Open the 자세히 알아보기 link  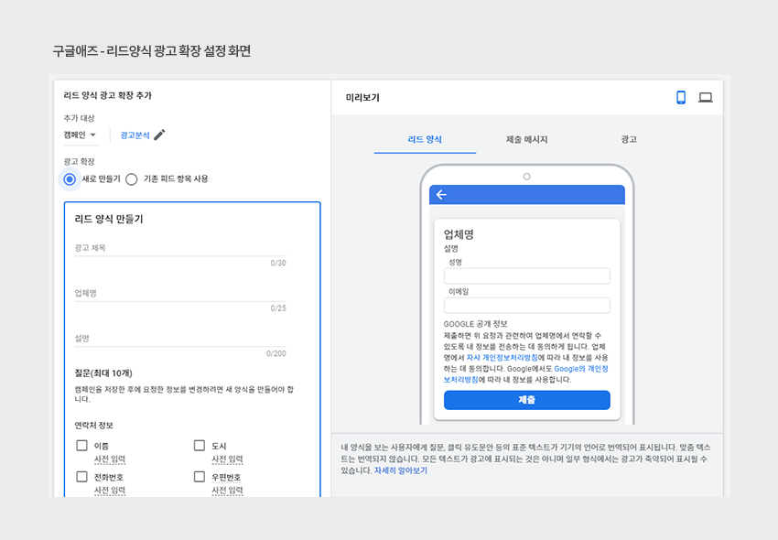400,470
